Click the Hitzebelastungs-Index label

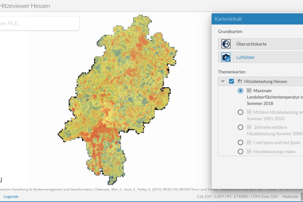pyautogui.click(x=274, y=152)
